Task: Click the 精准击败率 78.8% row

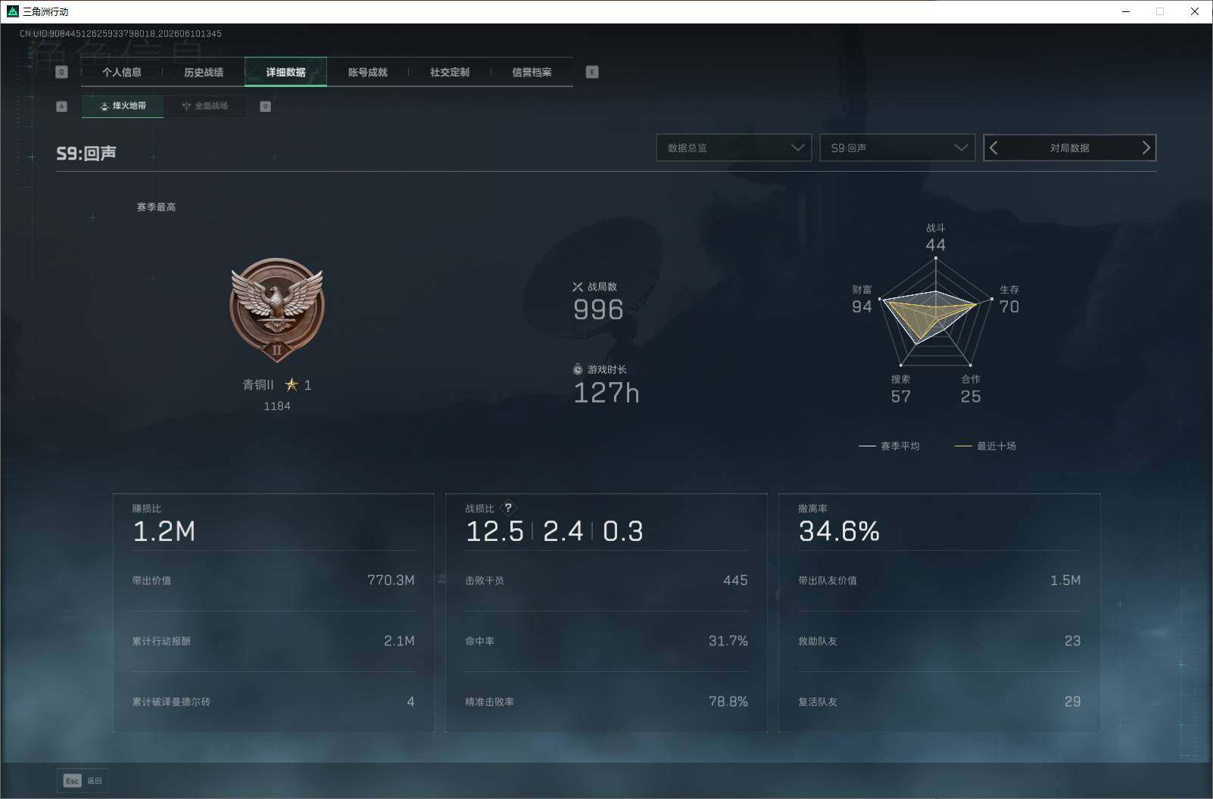Action: point(606,701)
